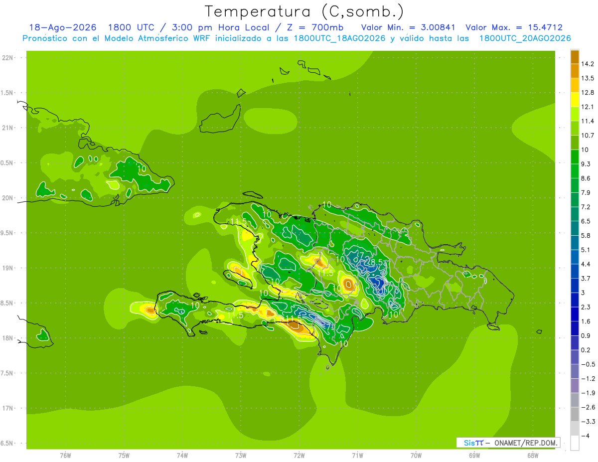Click the latitude label "0.5N"
Image resolution: width=598 pixels, height=462 pixels.
pyautogui.click(x=7, y=163)
